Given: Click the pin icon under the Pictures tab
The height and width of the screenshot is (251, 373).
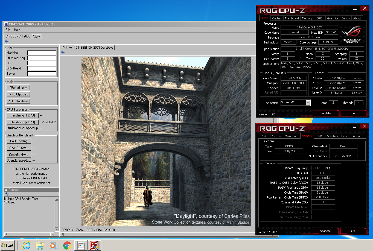Looking at the screenshot, I should pos(63,52).
